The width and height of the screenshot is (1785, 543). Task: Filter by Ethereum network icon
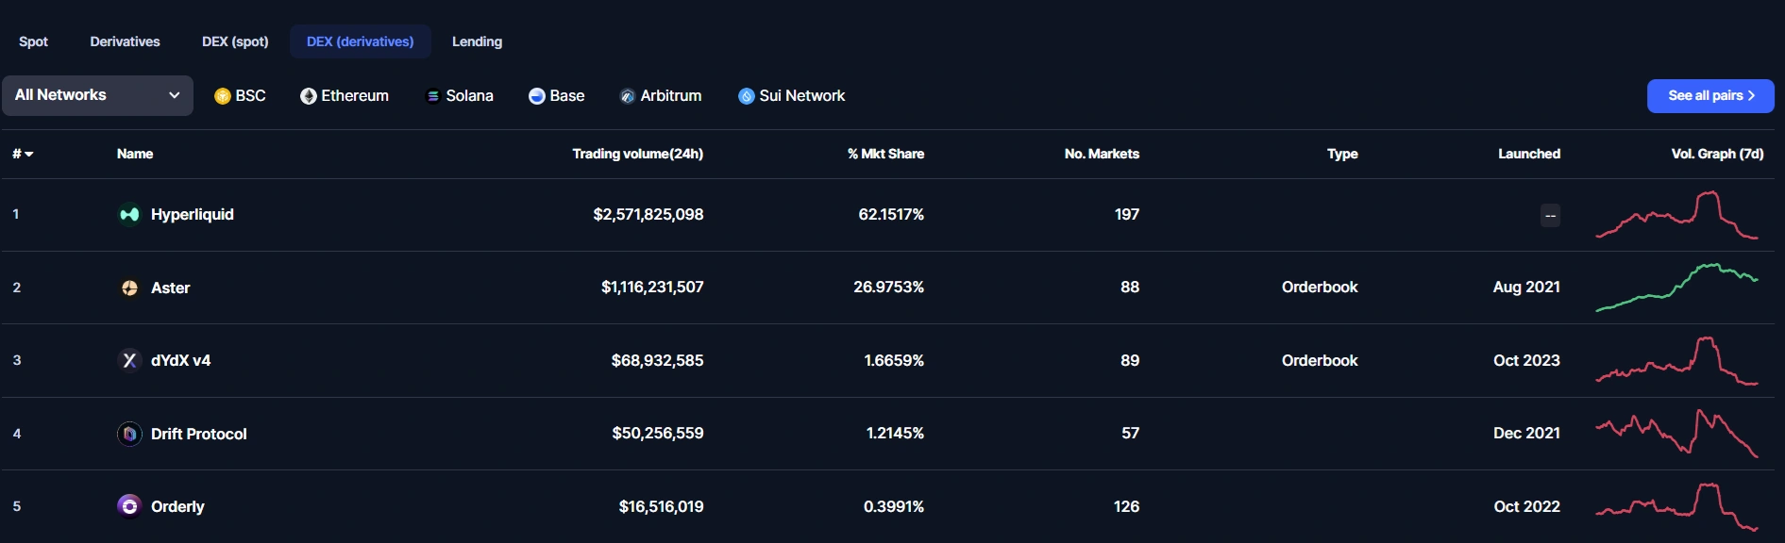click(x=309, y=96)
